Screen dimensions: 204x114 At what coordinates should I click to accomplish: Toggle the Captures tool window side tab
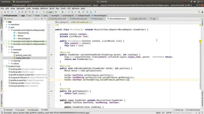[1, 48]
